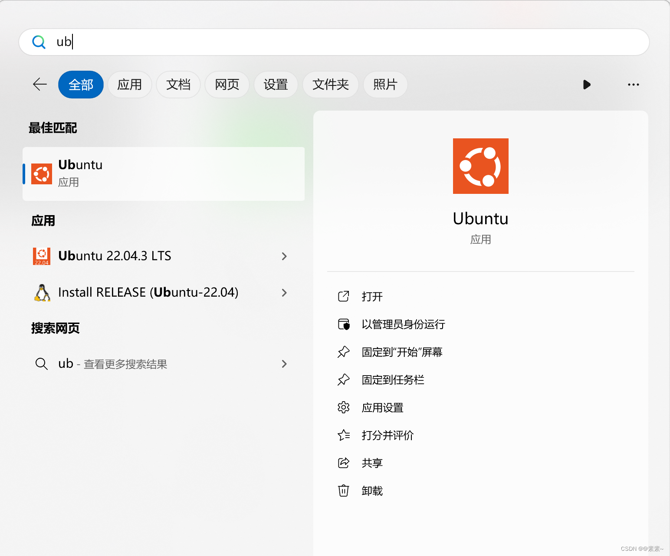This screenshot has height=556, width=670.
Task: Click the search text field containing "ub"
Action: point(334,42)
